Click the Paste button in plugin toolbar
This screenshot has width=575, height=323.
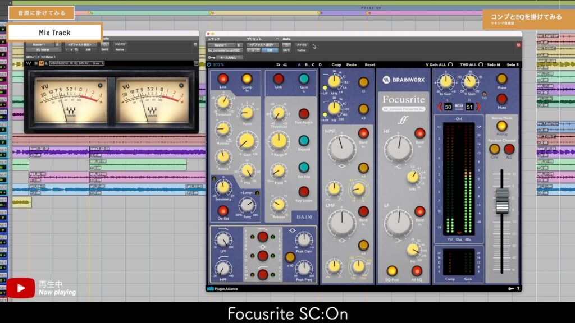coord(352,65)
